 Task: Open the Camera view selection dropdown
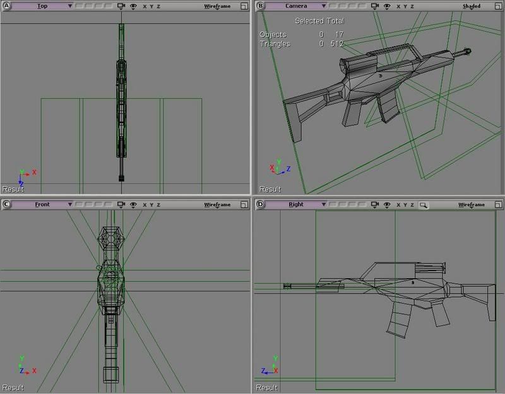[x=296, y=6]
